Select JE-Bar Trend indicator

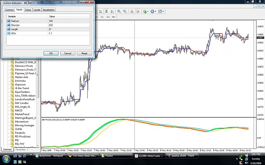tap(22, 88)
